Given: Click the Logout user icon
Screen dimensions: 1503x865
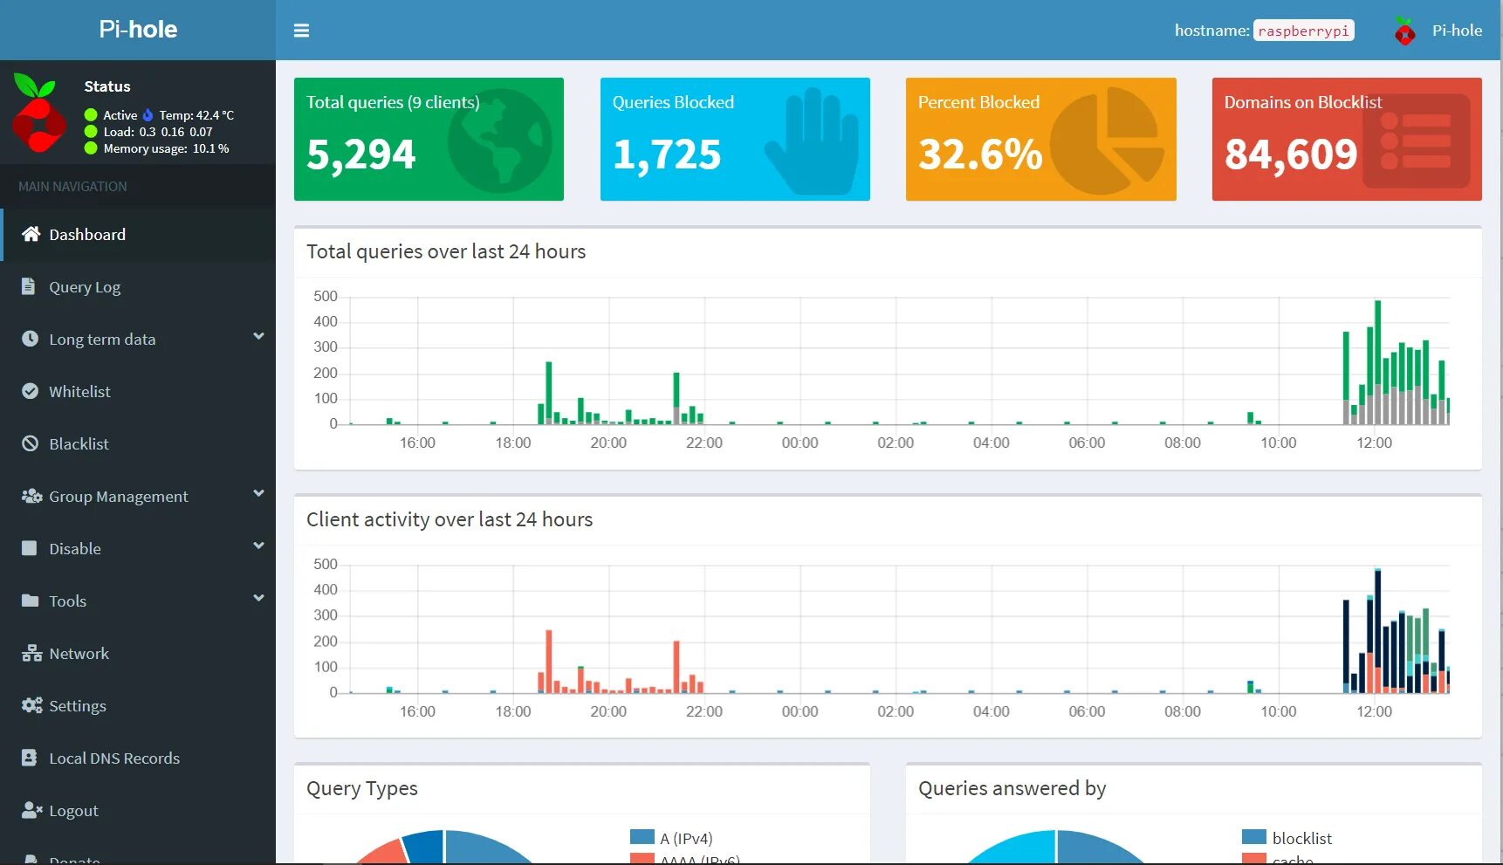Looking at the screenshot, I should [x=31, y=810].
